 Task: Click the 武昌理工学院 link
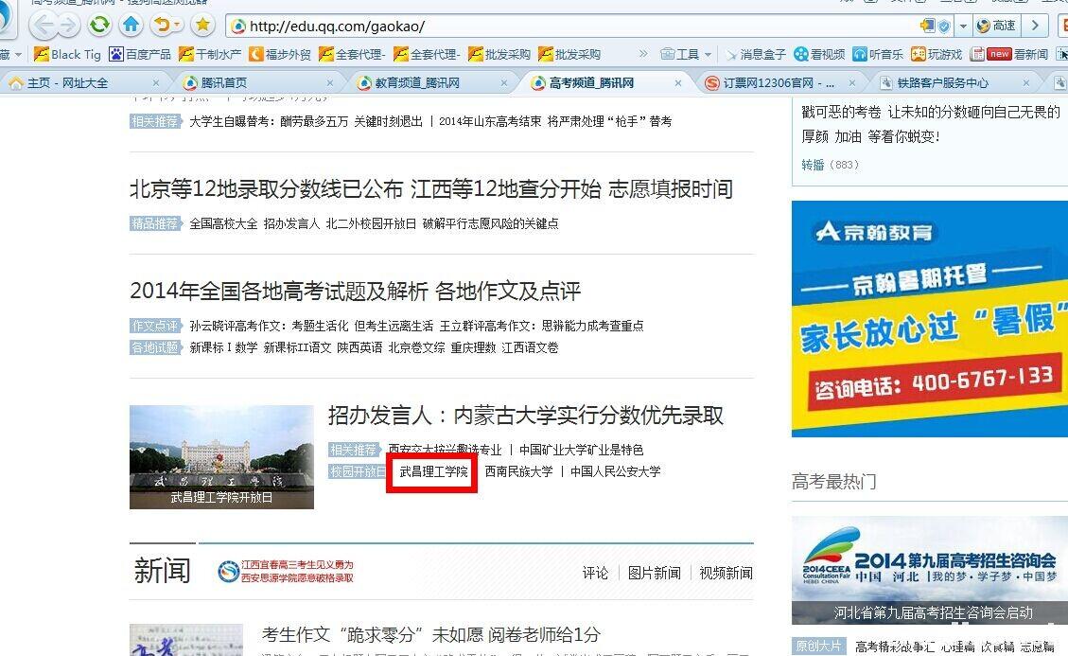point(433,471)
